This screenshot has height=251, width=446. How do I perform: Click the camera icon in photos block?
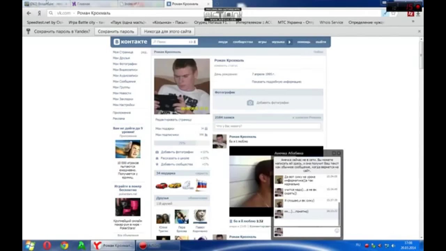250,103
